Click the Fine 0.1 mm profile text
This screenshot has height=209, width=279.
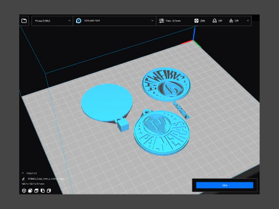(173, 21)
